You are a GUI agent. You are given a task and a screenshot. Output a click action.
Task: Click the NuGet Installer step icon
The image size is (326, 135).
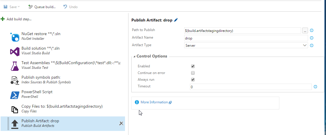click(x=15, y=37)
